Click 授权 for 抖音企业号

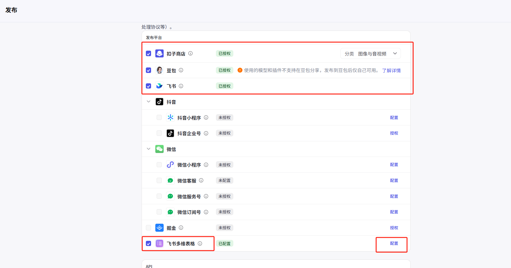394,133
